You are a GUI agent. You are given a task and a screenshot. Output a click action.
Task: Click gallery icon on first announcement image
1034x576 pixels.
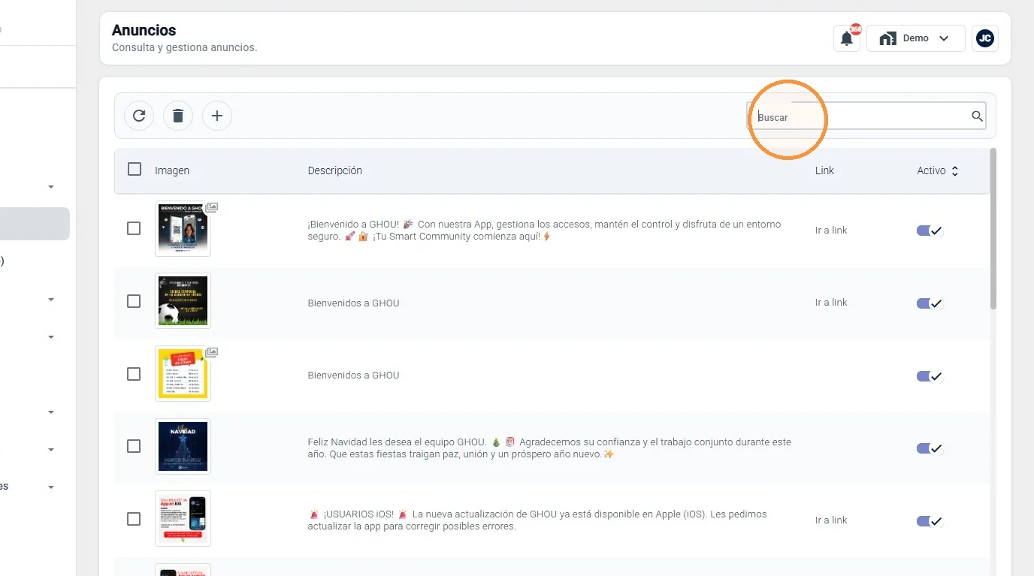212,207
